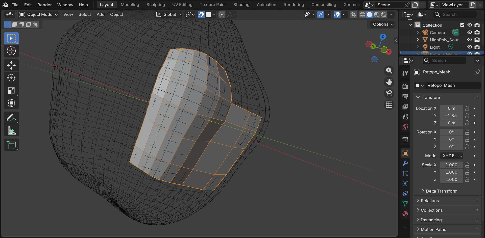Viewport: 485px width, 238px height.
Task: Open rotation Mode XYZ Euler dropdown
Action: pyautogui.click(x=452, y=156)
